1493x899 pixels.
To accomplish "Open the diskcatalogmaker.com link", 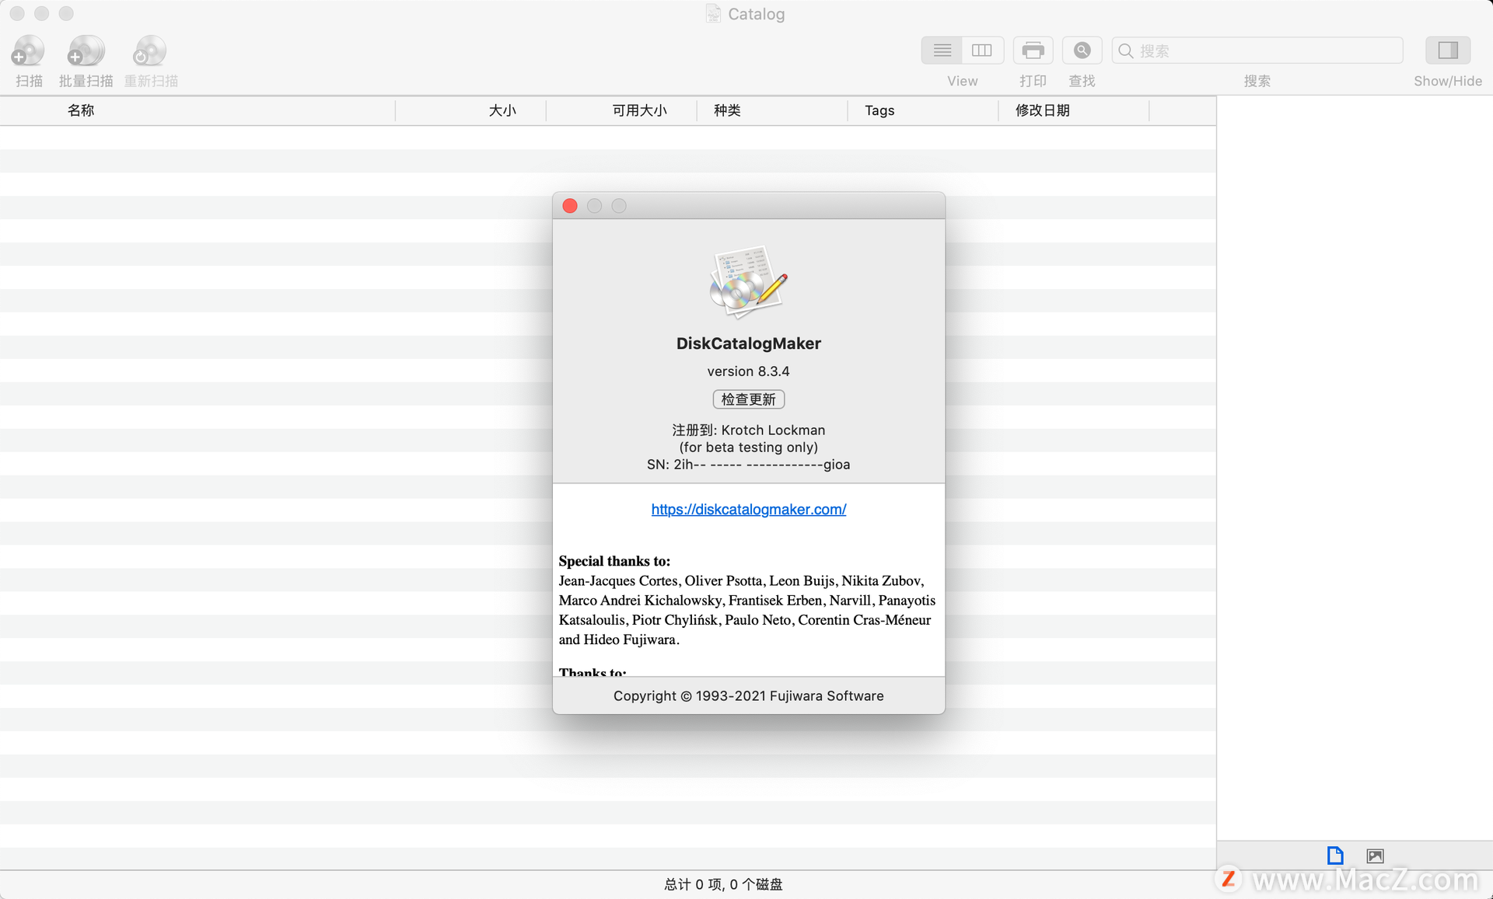I will (x=748, y=510).
